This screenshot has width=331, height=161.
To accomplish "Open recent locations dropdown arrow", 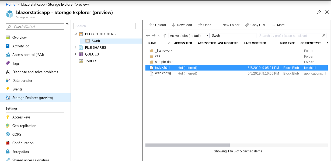I will click(159, 36).
